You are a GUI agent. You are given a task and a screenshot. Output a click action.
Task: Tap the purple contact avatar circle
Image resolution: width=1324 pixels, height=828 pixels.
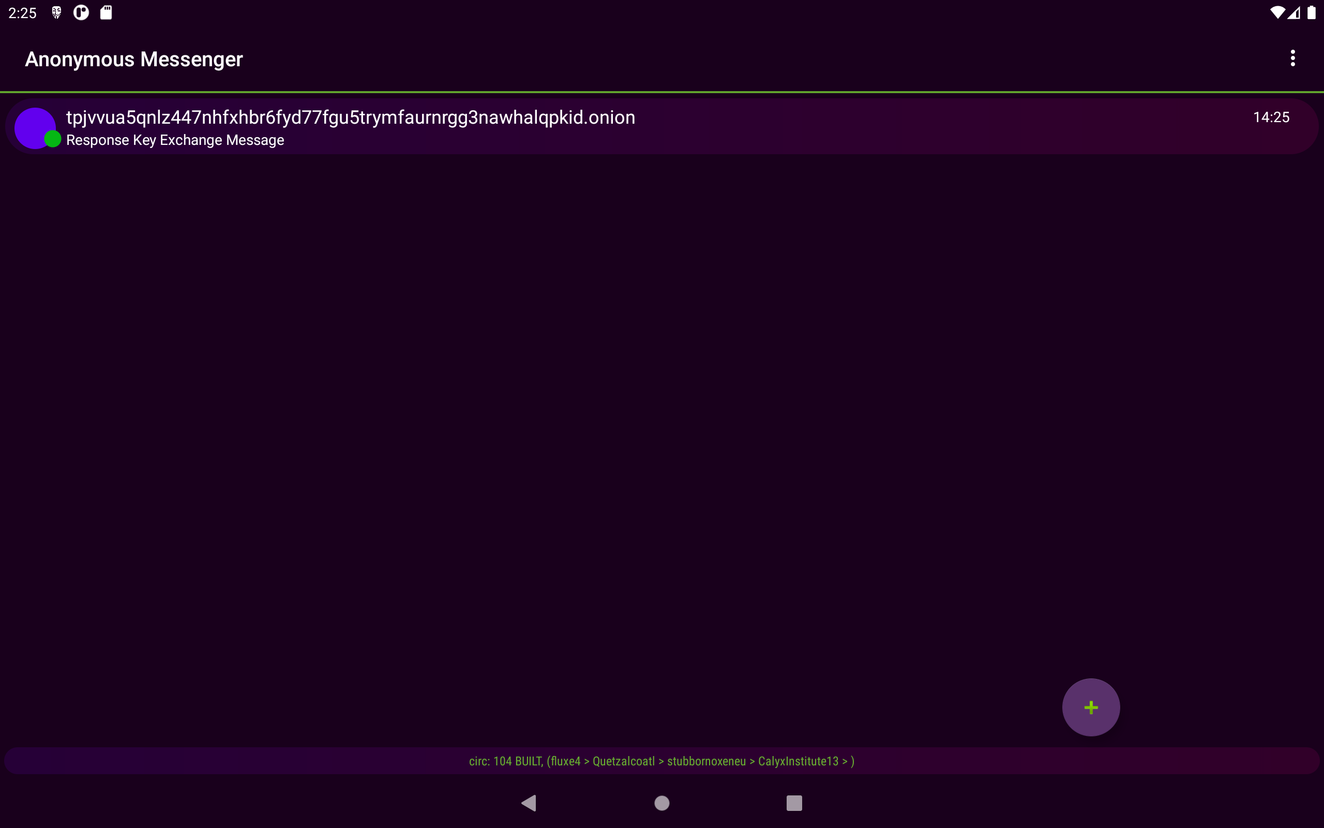pyautogui.click(x=32, y=125)
